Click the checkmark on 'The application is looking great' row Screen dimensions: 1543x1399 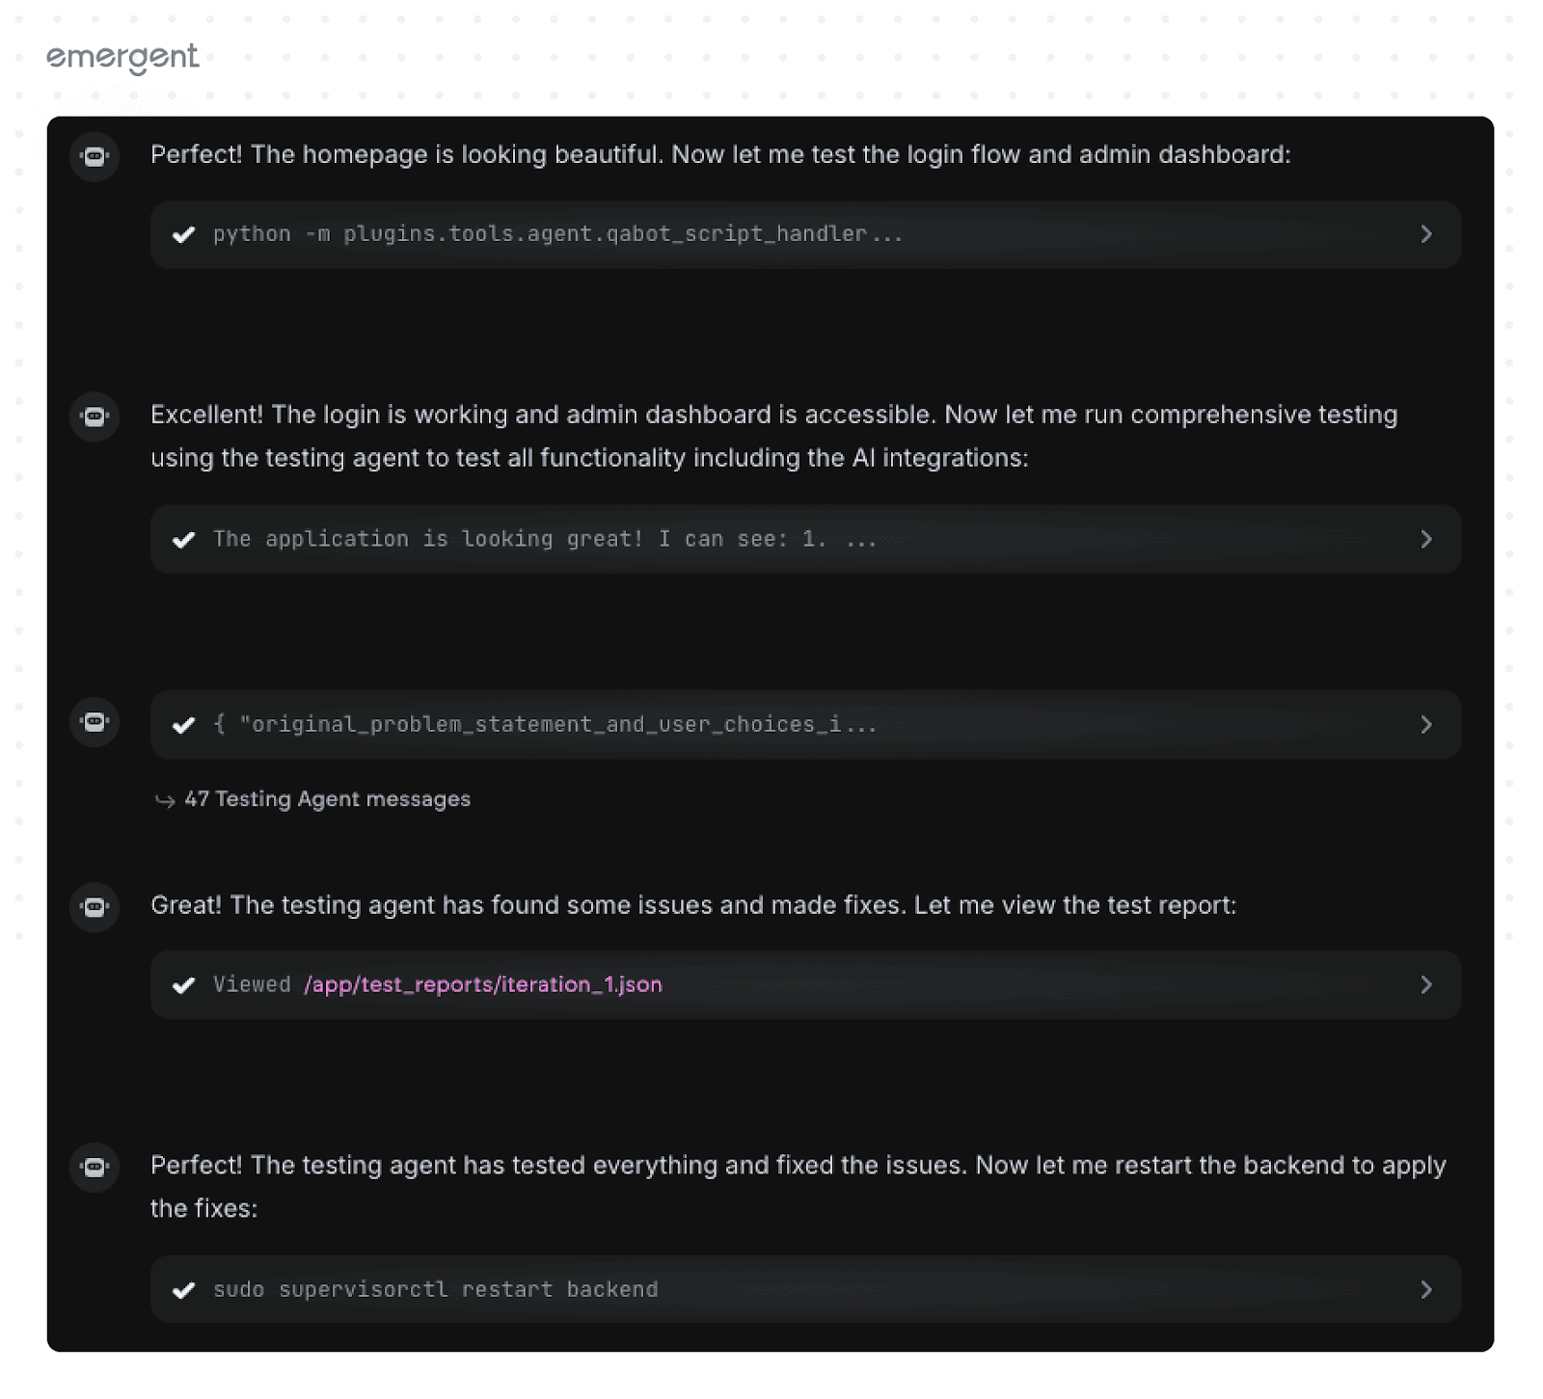[x=183, y=539]
